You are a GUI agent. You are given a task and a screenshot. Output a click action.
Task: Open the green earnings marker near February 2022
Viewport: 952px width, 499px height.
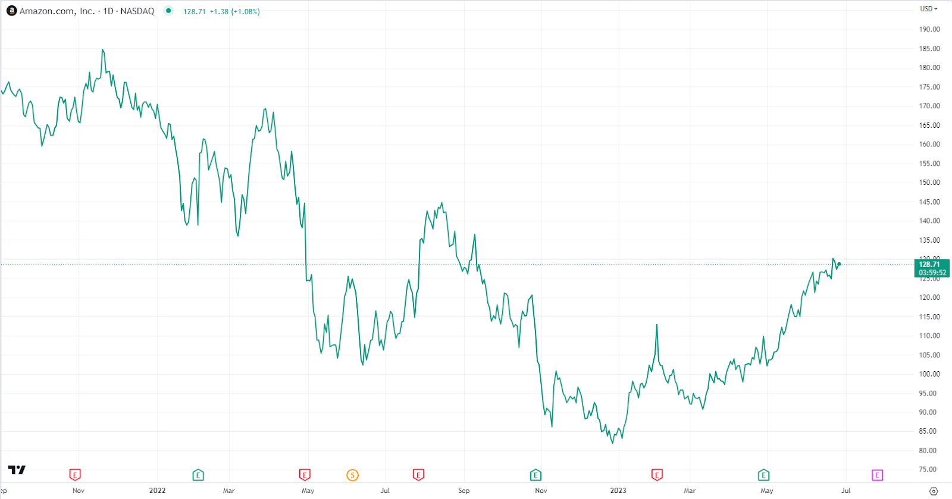tap(198, 475)
